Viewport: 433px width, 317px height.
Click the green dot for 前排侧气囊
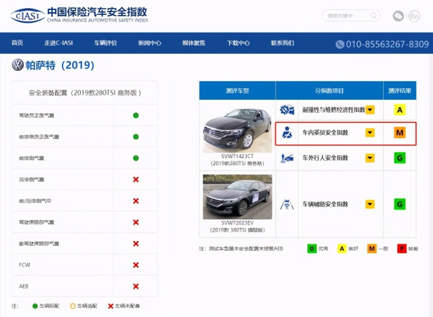click(x=136, y=158)
